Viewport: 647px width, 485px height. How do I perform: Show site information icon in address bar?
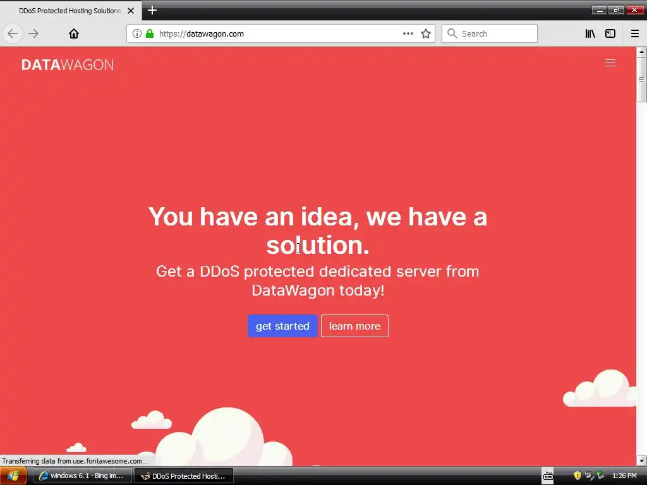click(x=137, y=33)
